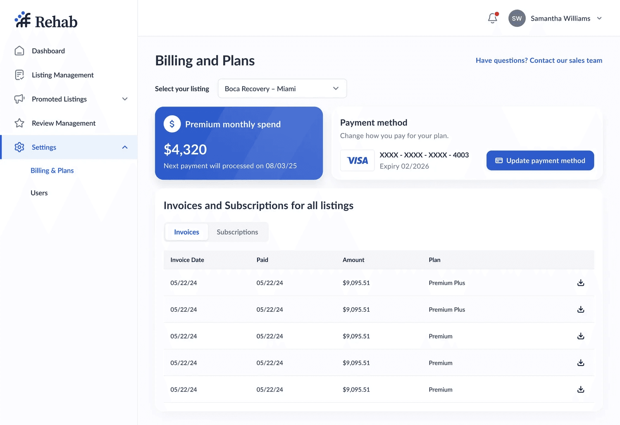620x425 pixels.
Task: Click the $4,320 monthly spend amount
Action: pos(185,150)
